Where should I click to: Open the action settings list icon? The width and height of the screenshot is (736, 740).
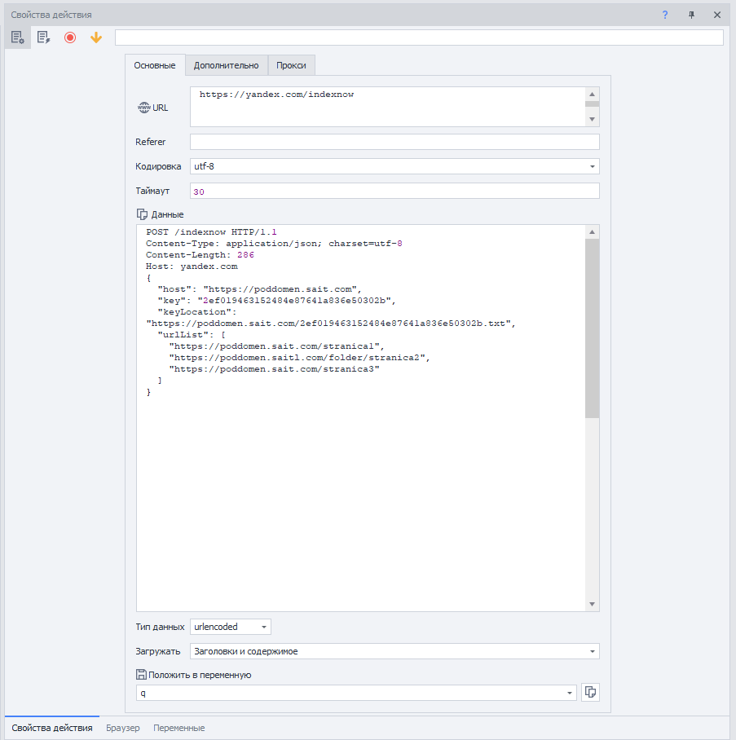(18, 37)
